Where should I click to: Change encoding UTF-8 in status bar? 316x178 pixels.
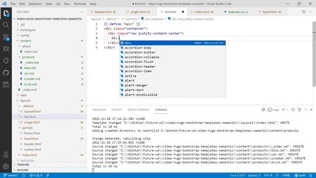click(268, 176)
